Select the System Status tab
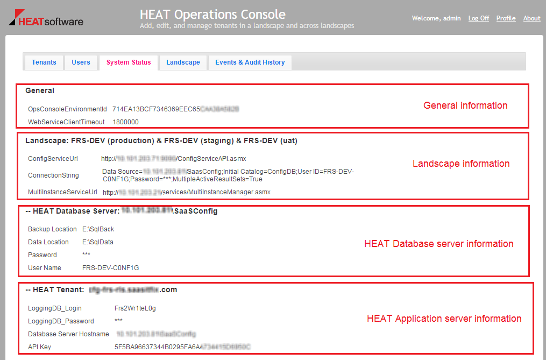Viewport: 546px width, 360px height. click(x=129, y=62)
